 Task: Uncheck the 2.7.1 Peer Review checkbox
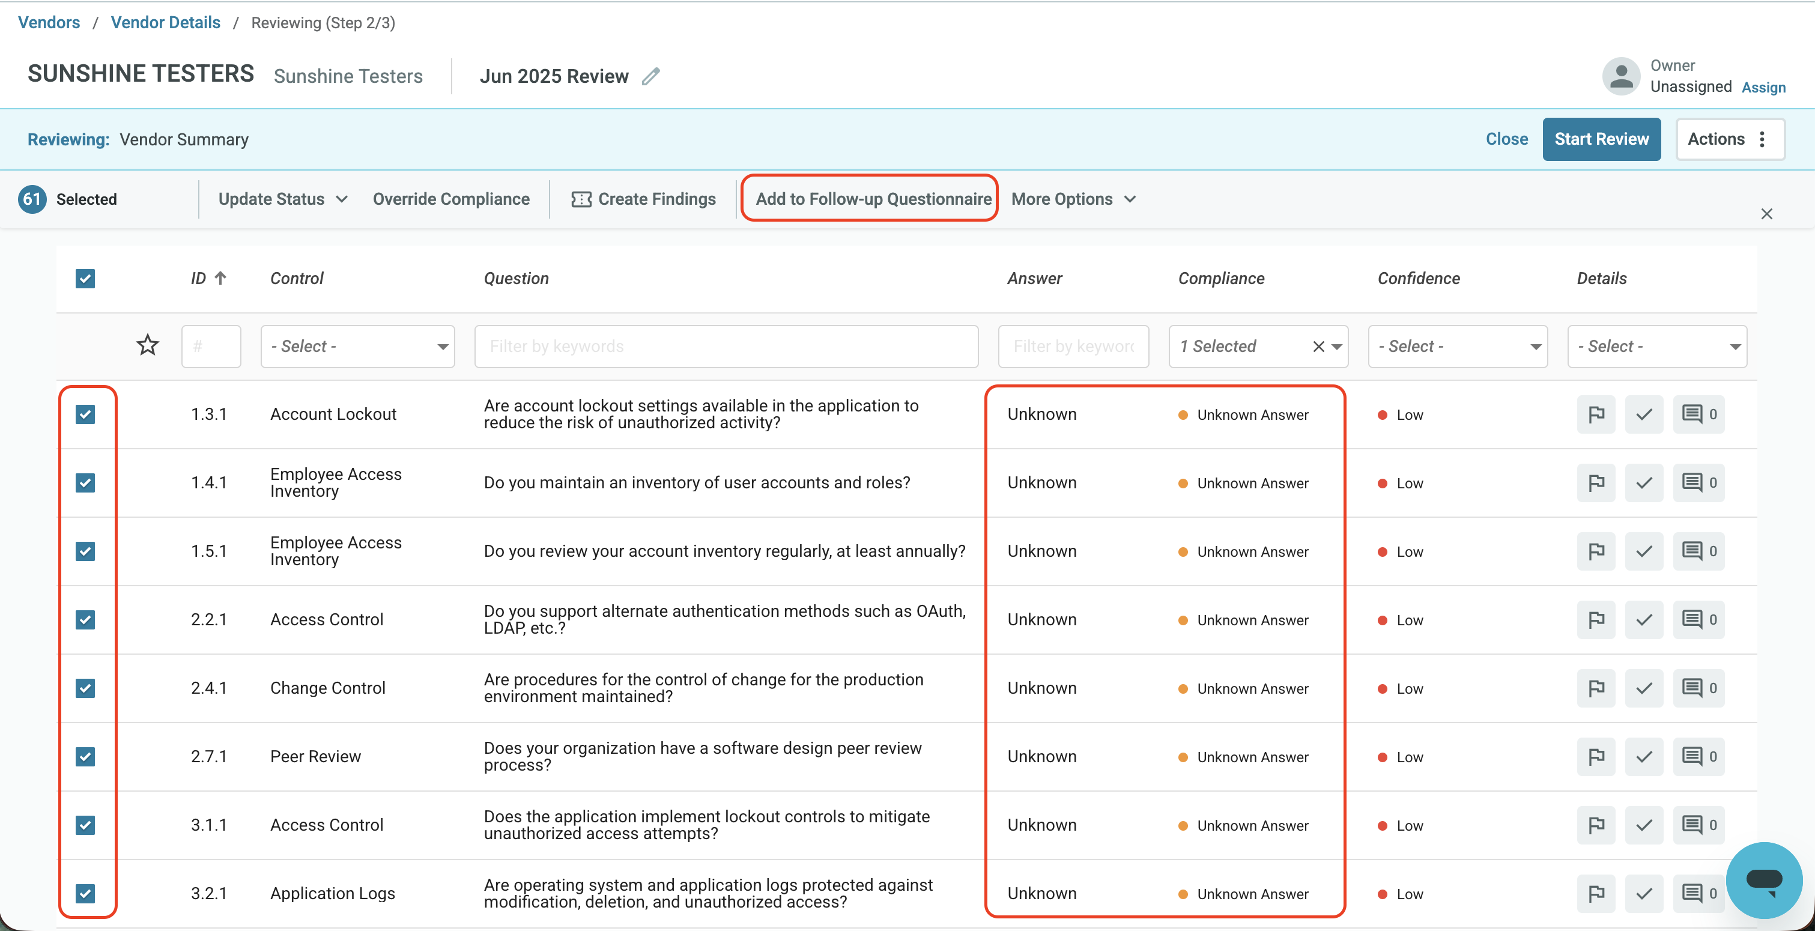(x=85, y=756)
